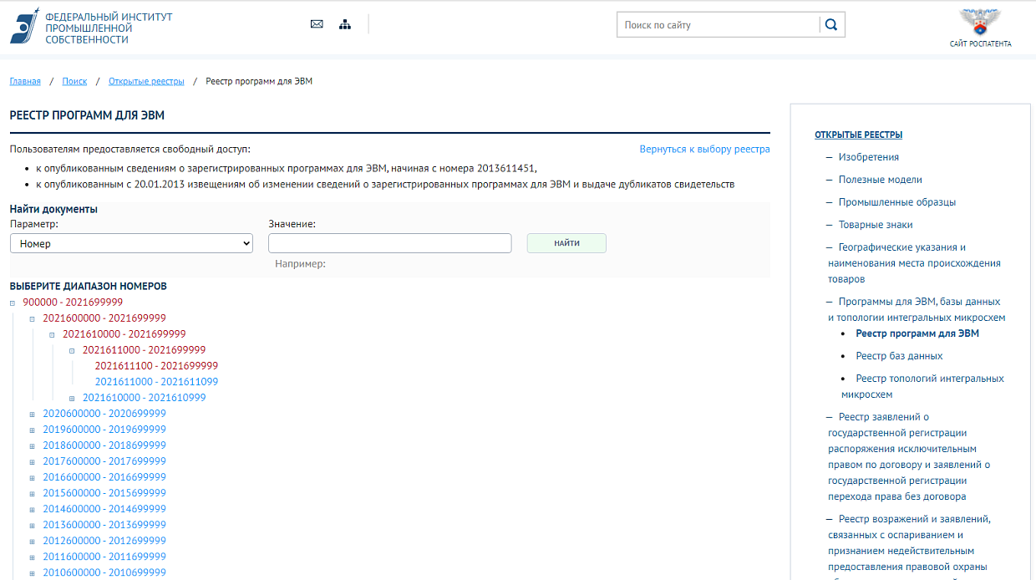Open Изобретения registry in sidebar
The image size is (1036, 580).
coord(868,157)
